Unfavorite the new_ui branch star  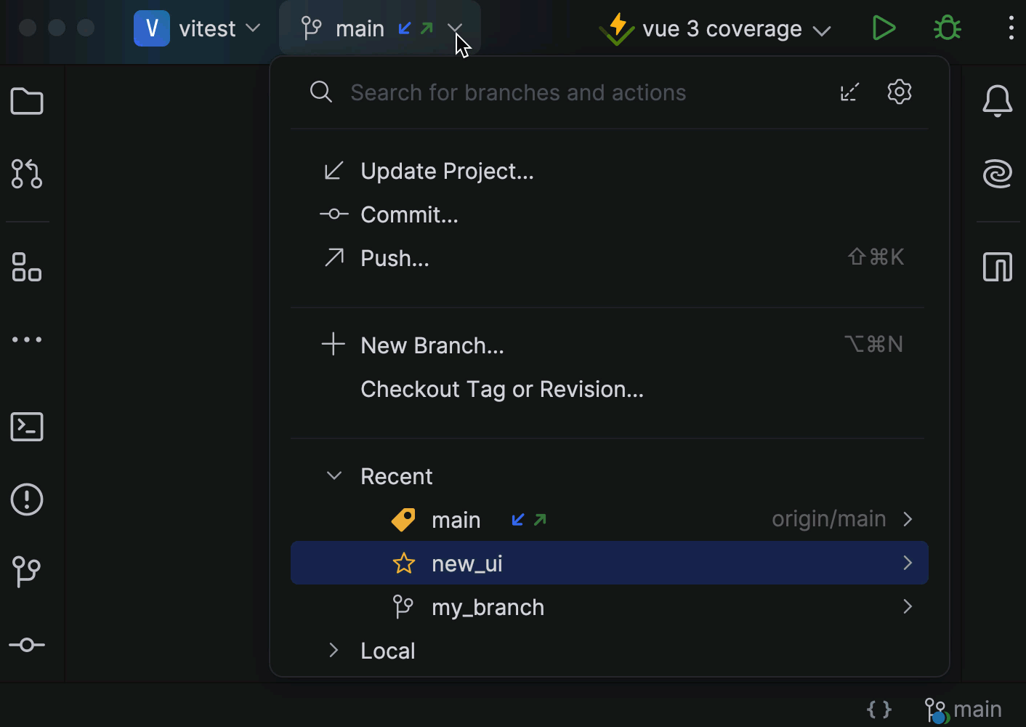[x=404, y=563]
